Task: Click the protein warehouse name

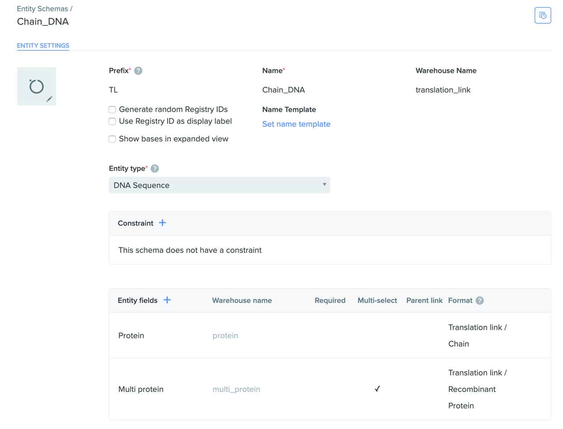Action: pos(225,336)
